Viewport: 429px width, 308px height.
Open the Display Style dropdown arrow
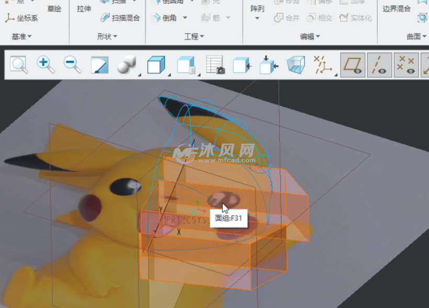click(139, 75)
